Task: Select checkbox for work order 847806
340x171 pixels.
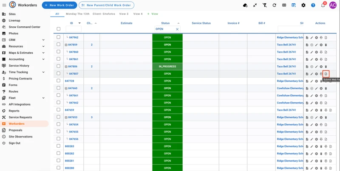Action: (59, 66)
